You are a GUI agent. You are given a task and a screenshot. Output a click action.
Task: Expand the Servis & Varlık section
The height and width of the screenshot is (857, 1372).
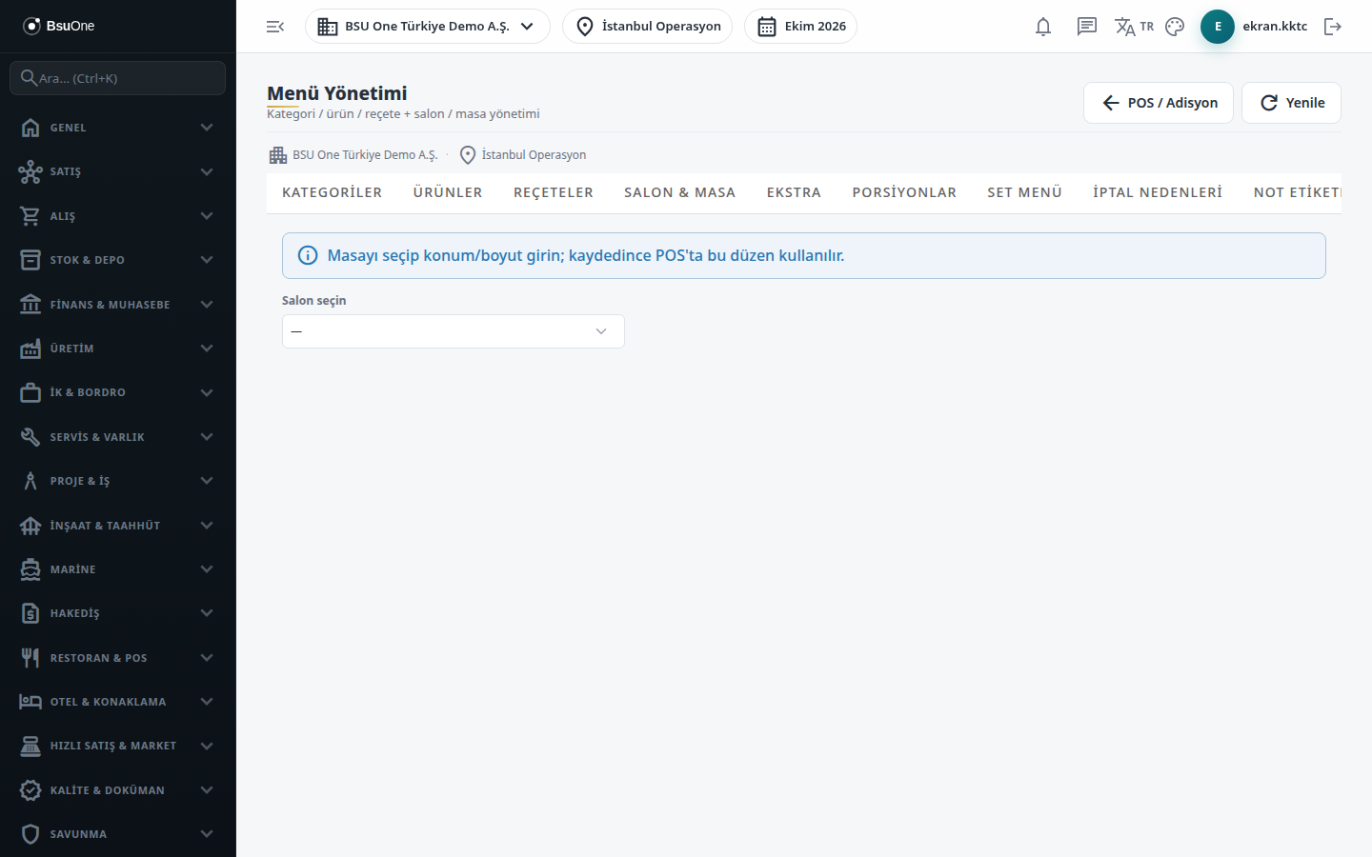[118, 437]
